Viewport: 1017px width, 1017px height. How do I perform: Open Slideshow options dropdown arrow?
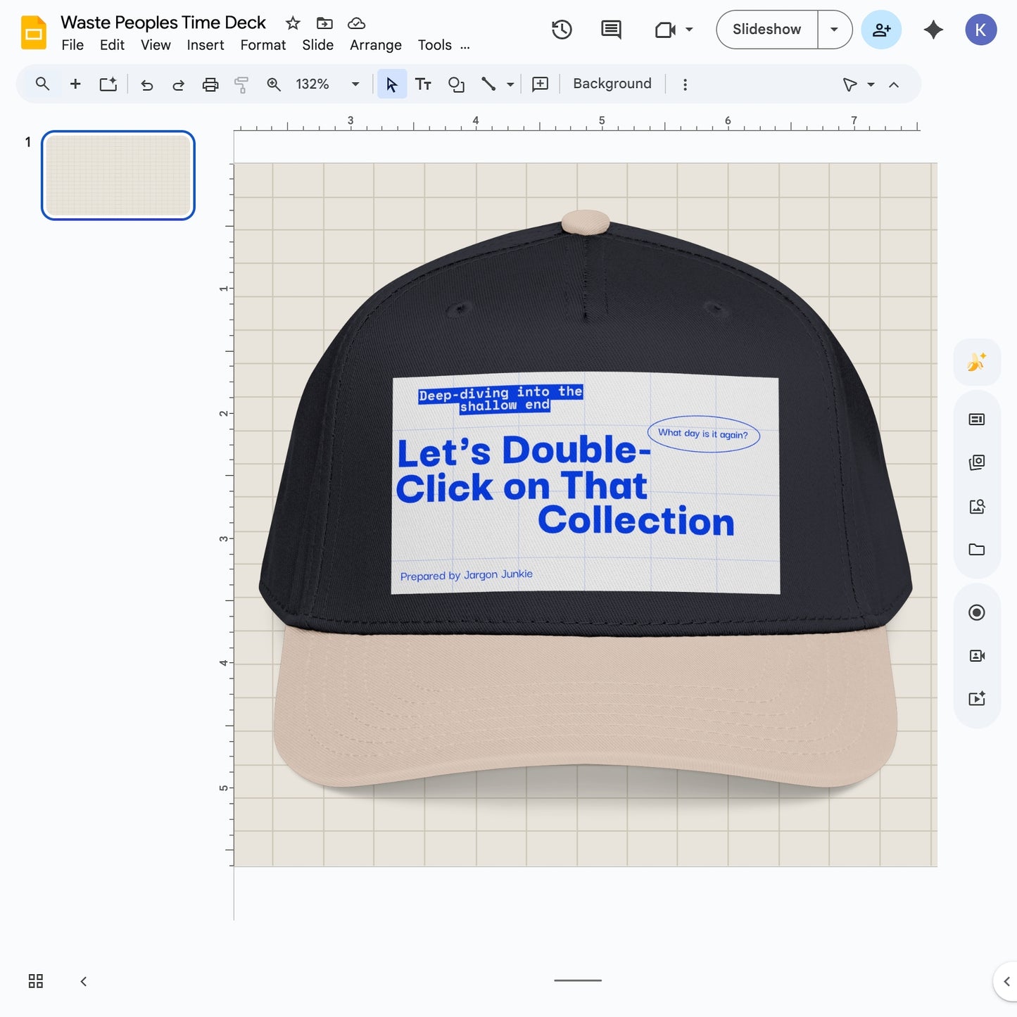tap(834, 30)
